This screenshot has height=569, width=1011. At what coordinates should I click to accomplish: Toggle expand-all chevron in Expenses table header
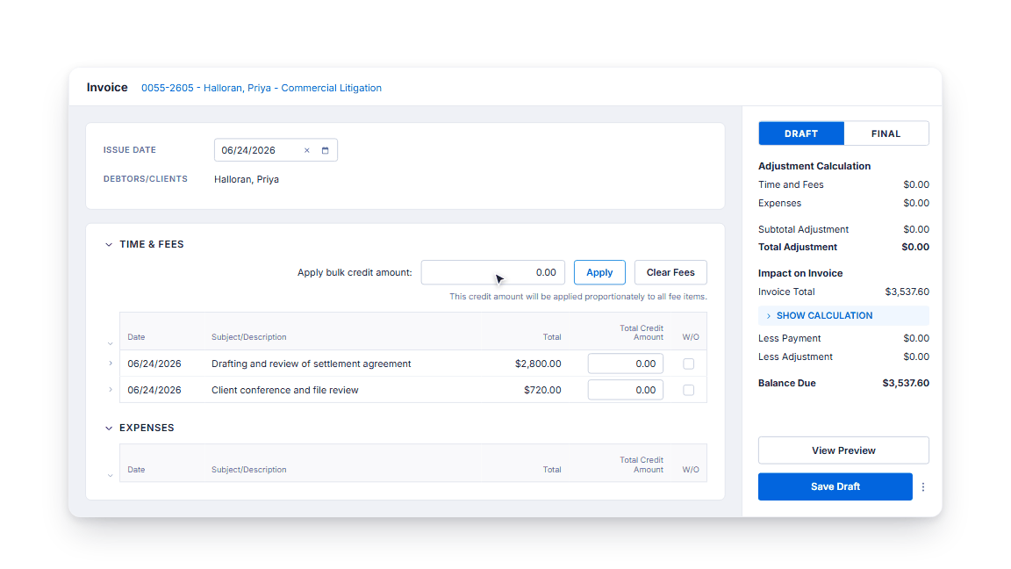click(x=111, y=475)
